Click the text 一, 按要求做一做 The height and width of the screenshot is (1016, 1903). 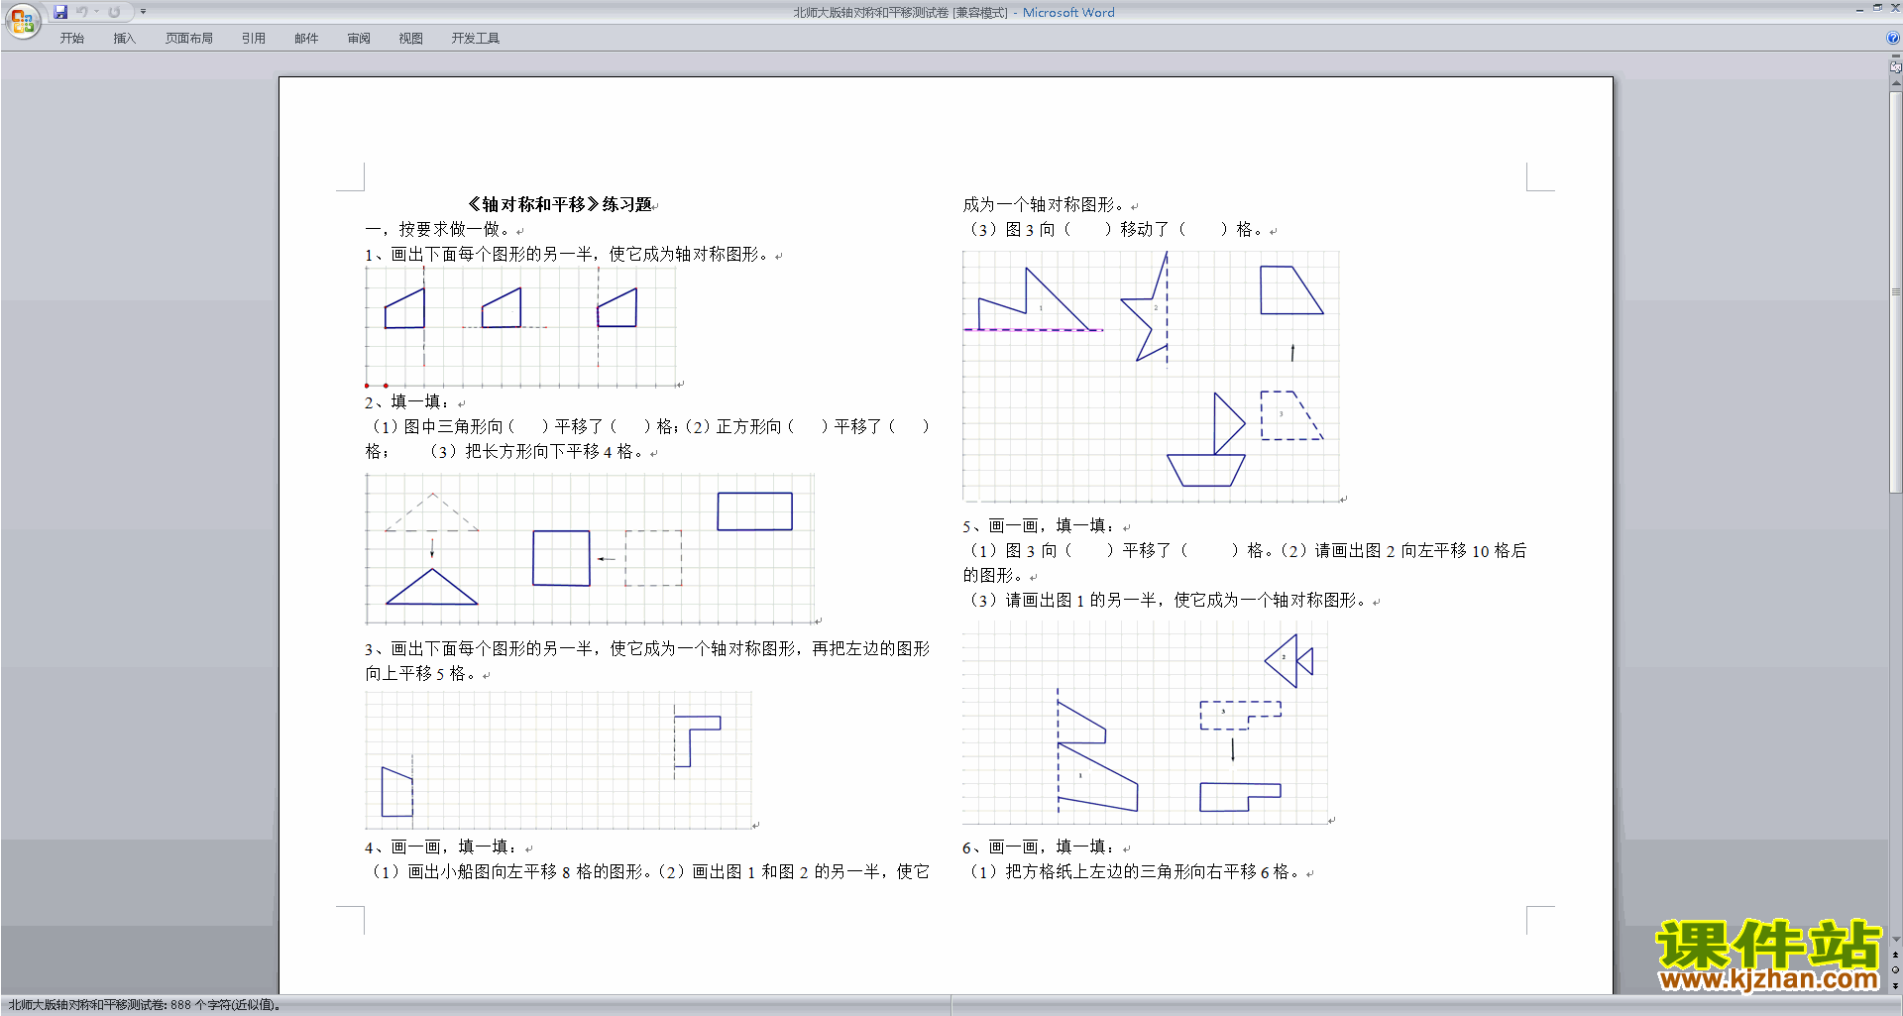[437, 229]
